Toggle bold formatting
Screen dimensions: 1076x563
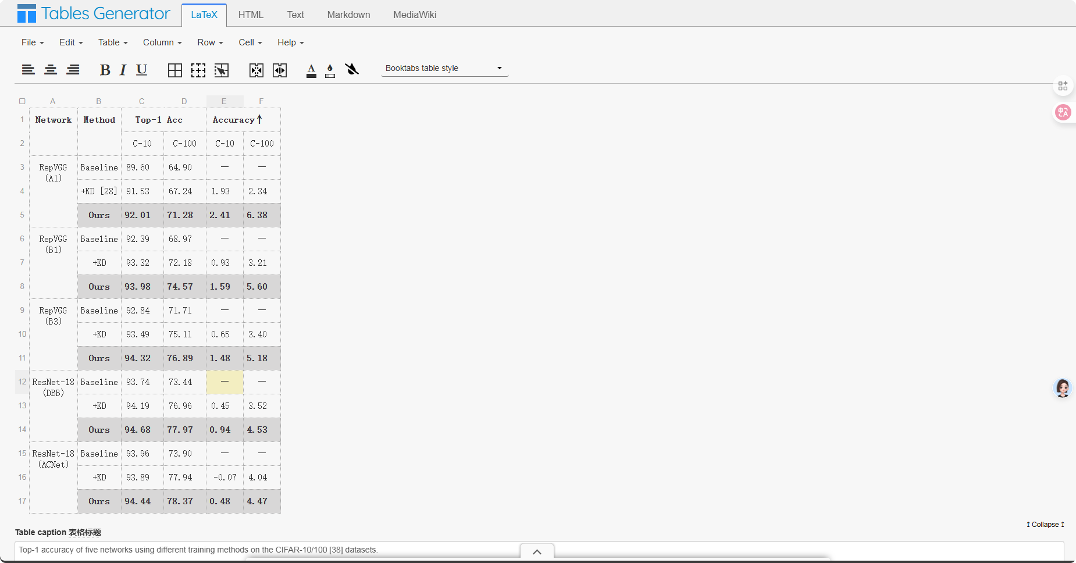click(x=105, y=70)
